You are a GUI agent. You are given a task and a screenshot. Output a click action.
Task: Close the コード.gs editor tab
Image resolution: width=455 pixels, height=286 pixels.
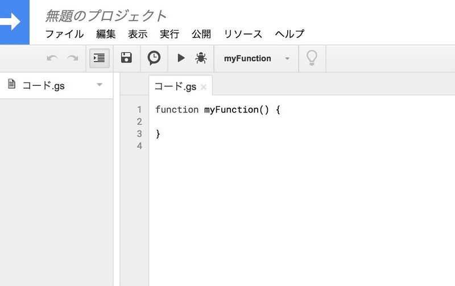tap(204, 87)
